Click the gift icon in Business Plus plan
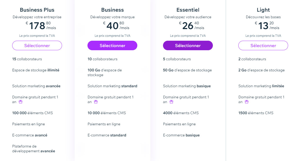The height and width of the screenshot is (161, 299). pos(21,102)
